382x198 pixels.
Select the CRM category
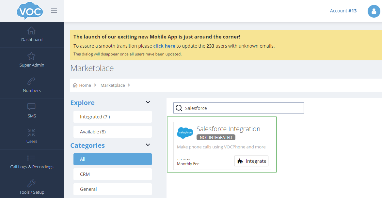pos(112,174)
